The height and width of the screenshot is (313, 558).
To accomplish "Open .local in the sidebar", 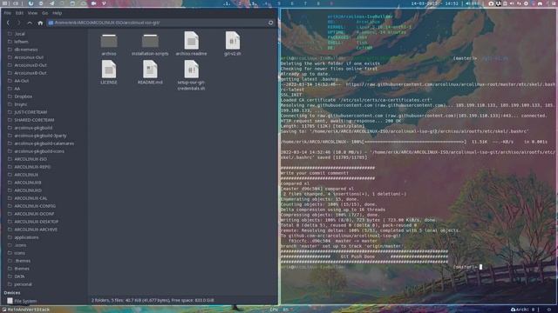I will (20, 34).
